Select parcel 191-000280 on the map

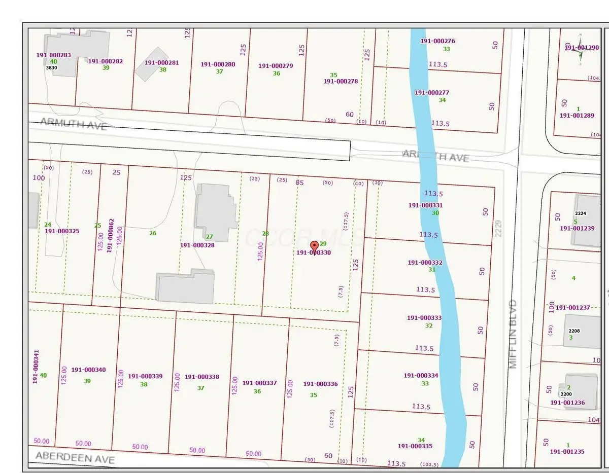(x=218, y=64)
